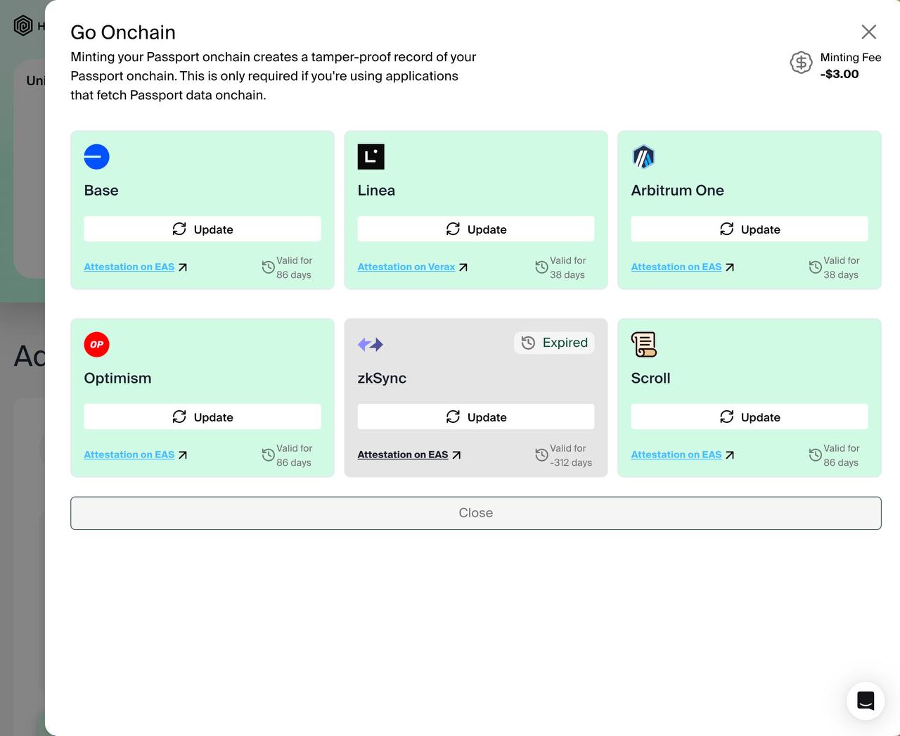Click the Scroll clock validity icon
900x736 pixels.
[x=815, y=455]
